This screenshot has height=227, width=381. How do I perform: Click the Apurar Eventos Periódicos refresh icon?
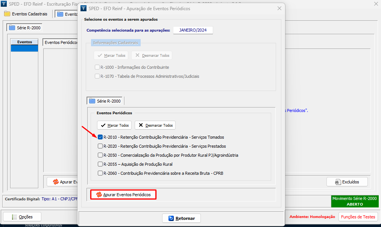point(99,195)
